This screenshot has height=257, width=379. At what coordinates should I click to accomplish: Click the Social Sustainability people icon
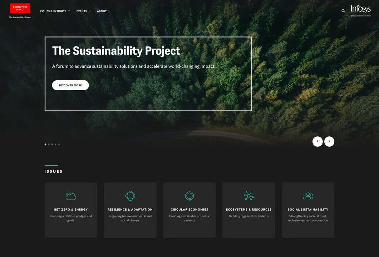click(x=308, y=196)
